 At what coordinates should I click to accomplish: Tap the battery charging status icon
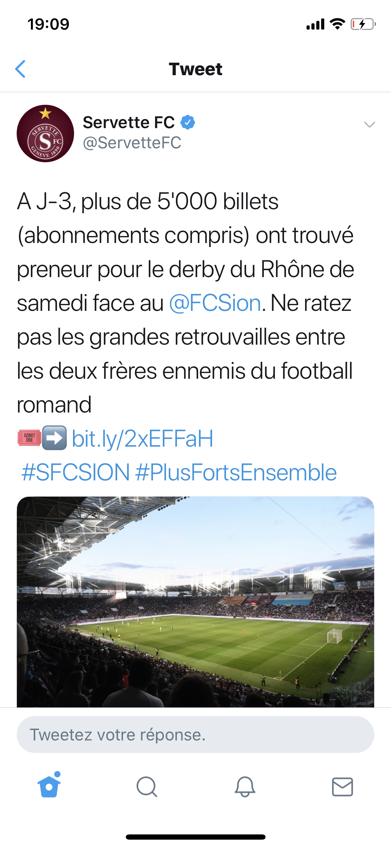coord(363,24)
